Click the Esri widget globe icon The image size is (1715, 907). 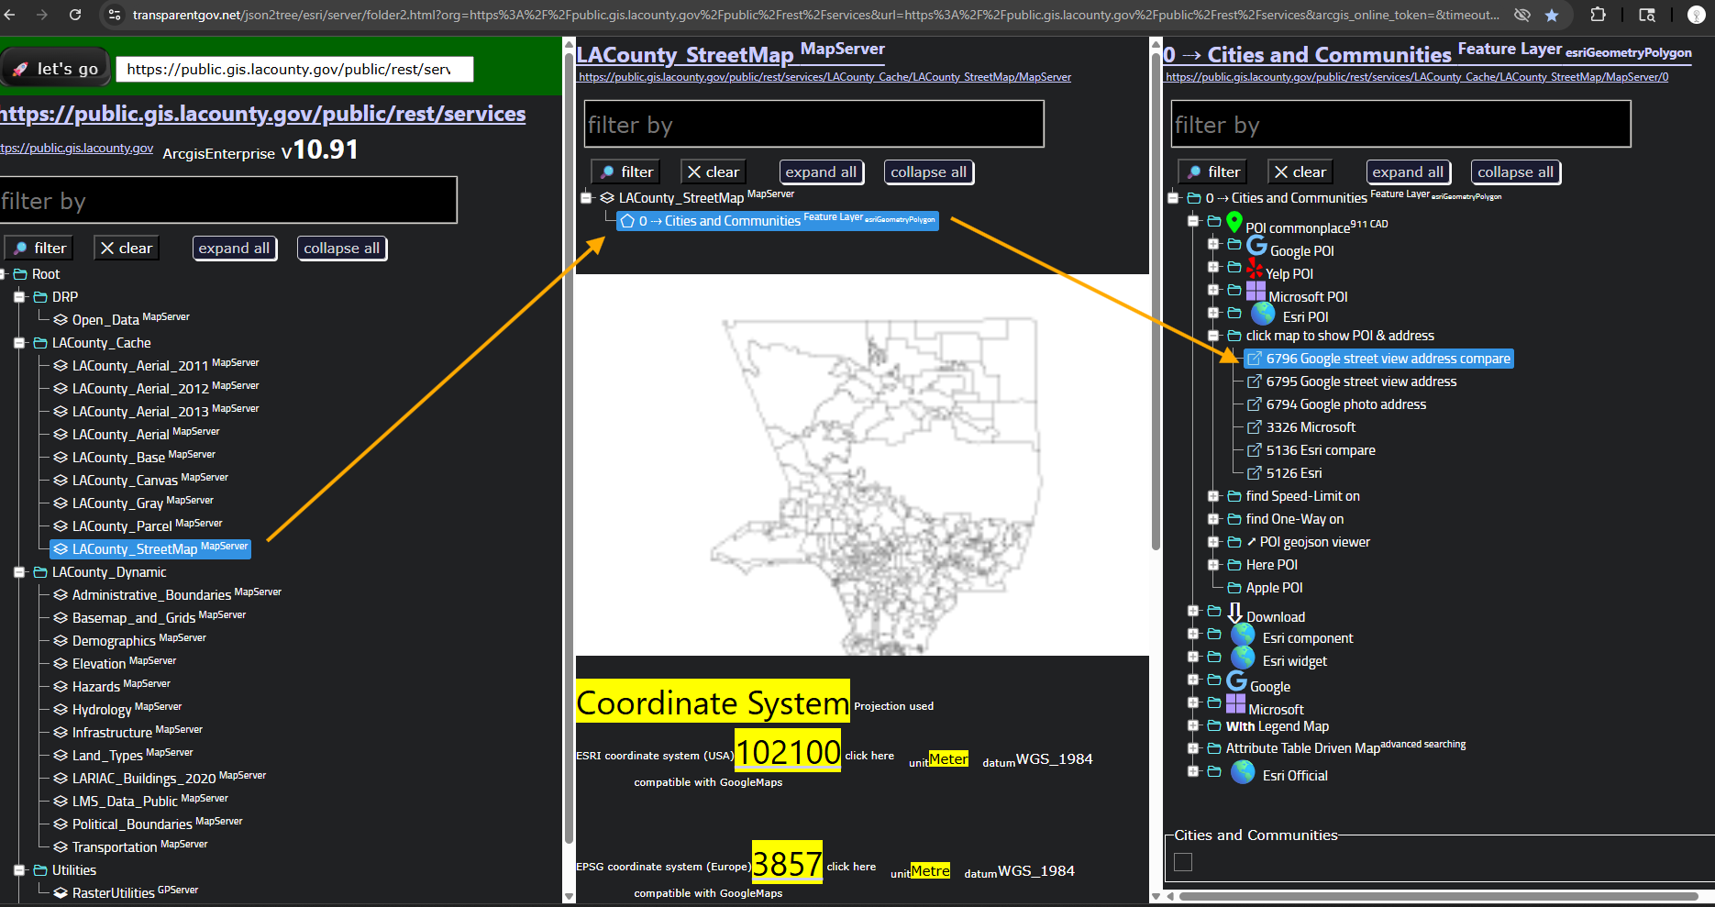(x=1243, y=658)
